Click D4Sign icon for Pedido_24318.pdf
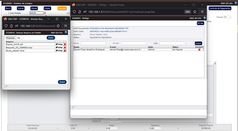The height and width of the screenshot is (131, 238). (59, 44)
